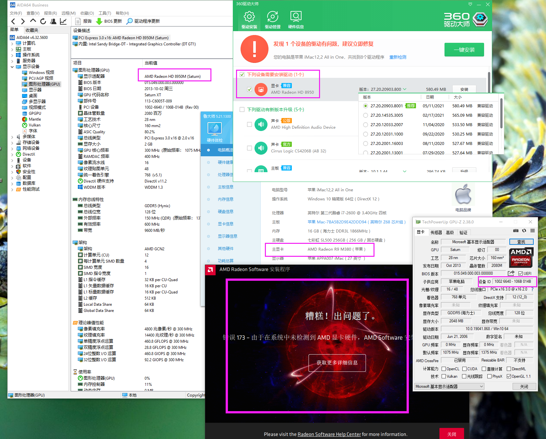
Task: Click the 苹果 Mac-7BA5B2D9E42DDD94 motherboard link
Action: coord(356,222)
